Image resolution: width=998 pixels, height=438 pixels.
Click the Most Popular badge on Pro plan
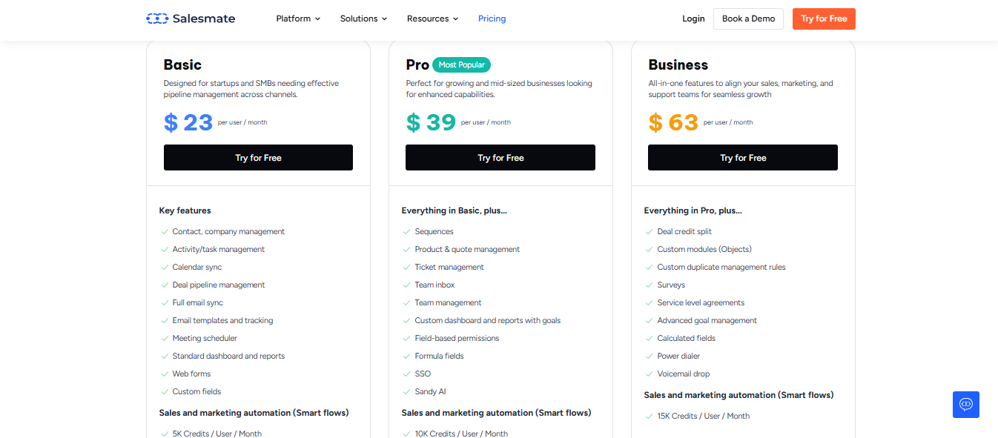(x=461, y=64)
